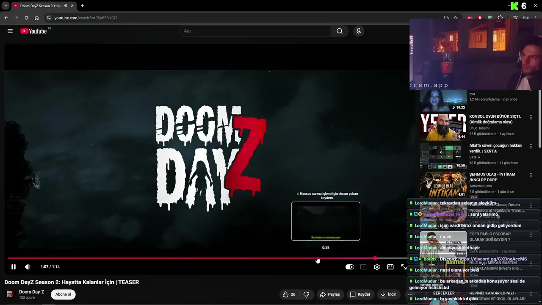This screenshot has height=305, width=542.
Task: Open options for EĞER PABLO ESCOBAR video
Action: pos(531,234)
